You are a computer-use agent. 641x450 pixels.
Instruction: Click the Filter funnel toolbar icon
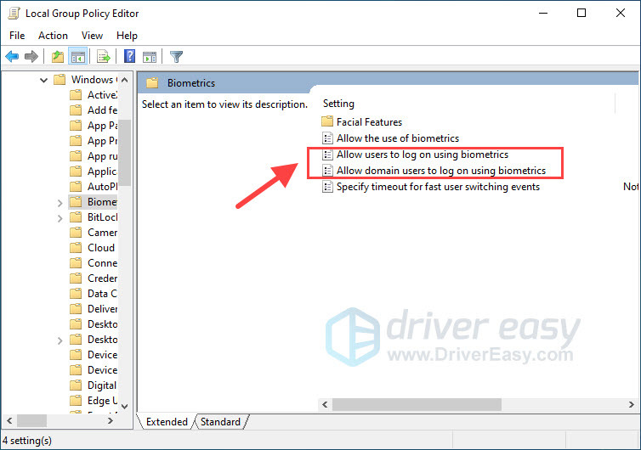[x=176, y=57]
